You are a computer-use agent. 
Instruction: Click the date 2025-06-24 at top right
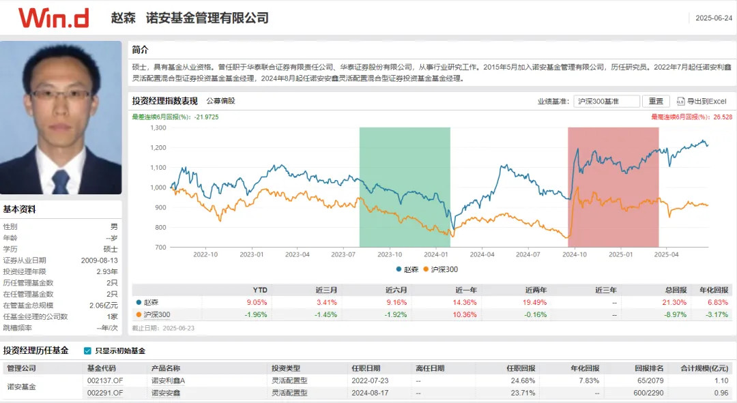click(x=714, y=18)
